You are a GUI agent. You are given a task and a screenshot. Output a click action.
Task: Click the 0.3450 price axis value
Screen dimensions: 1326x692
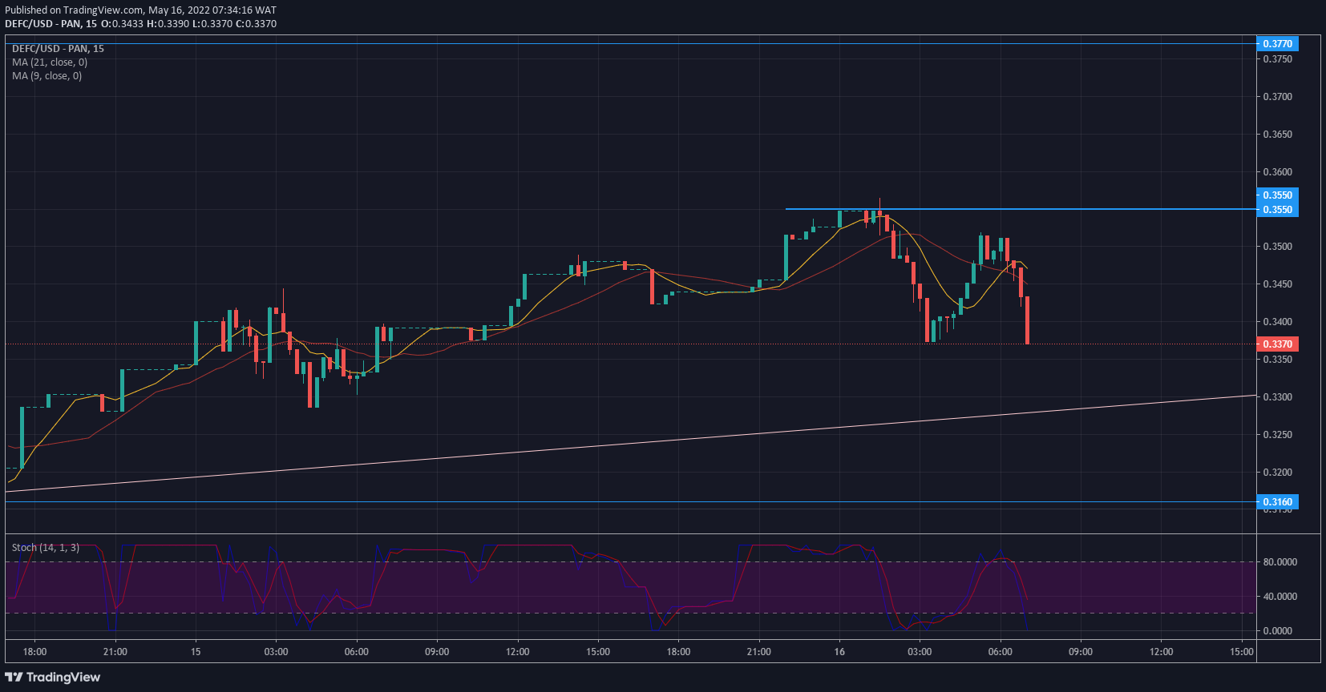1278,284
